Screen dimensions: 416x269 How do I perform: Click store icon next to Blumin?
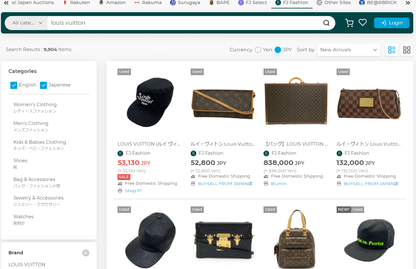pyautogui.click(x=266, y=184)
